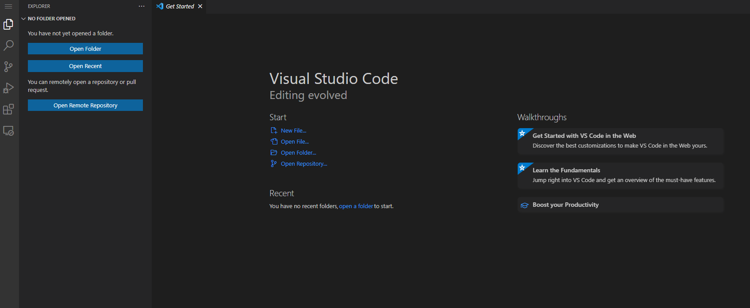Image resolution: width=750 pixels, height=308 pixels.
Task: Open Explorer views and more actions menu
Action: coord(142,6)
